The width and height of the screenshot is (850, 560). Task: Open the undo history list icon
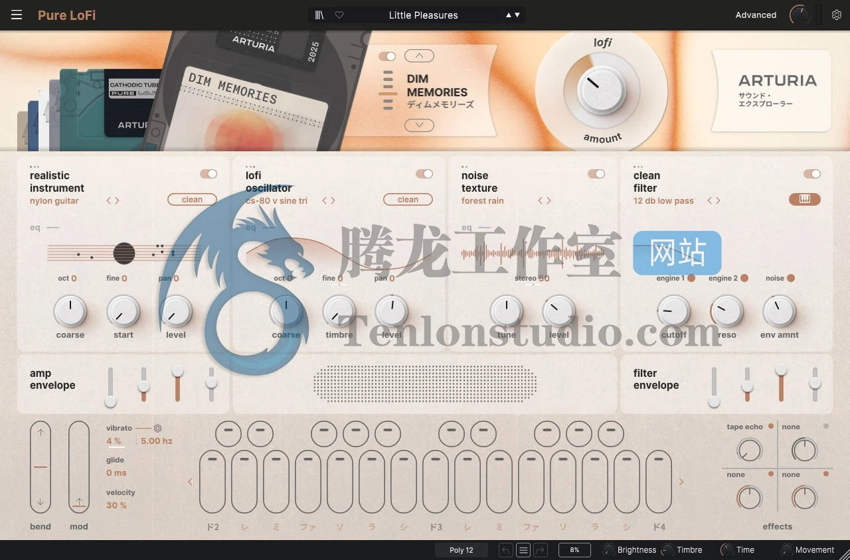pos(522,549)
